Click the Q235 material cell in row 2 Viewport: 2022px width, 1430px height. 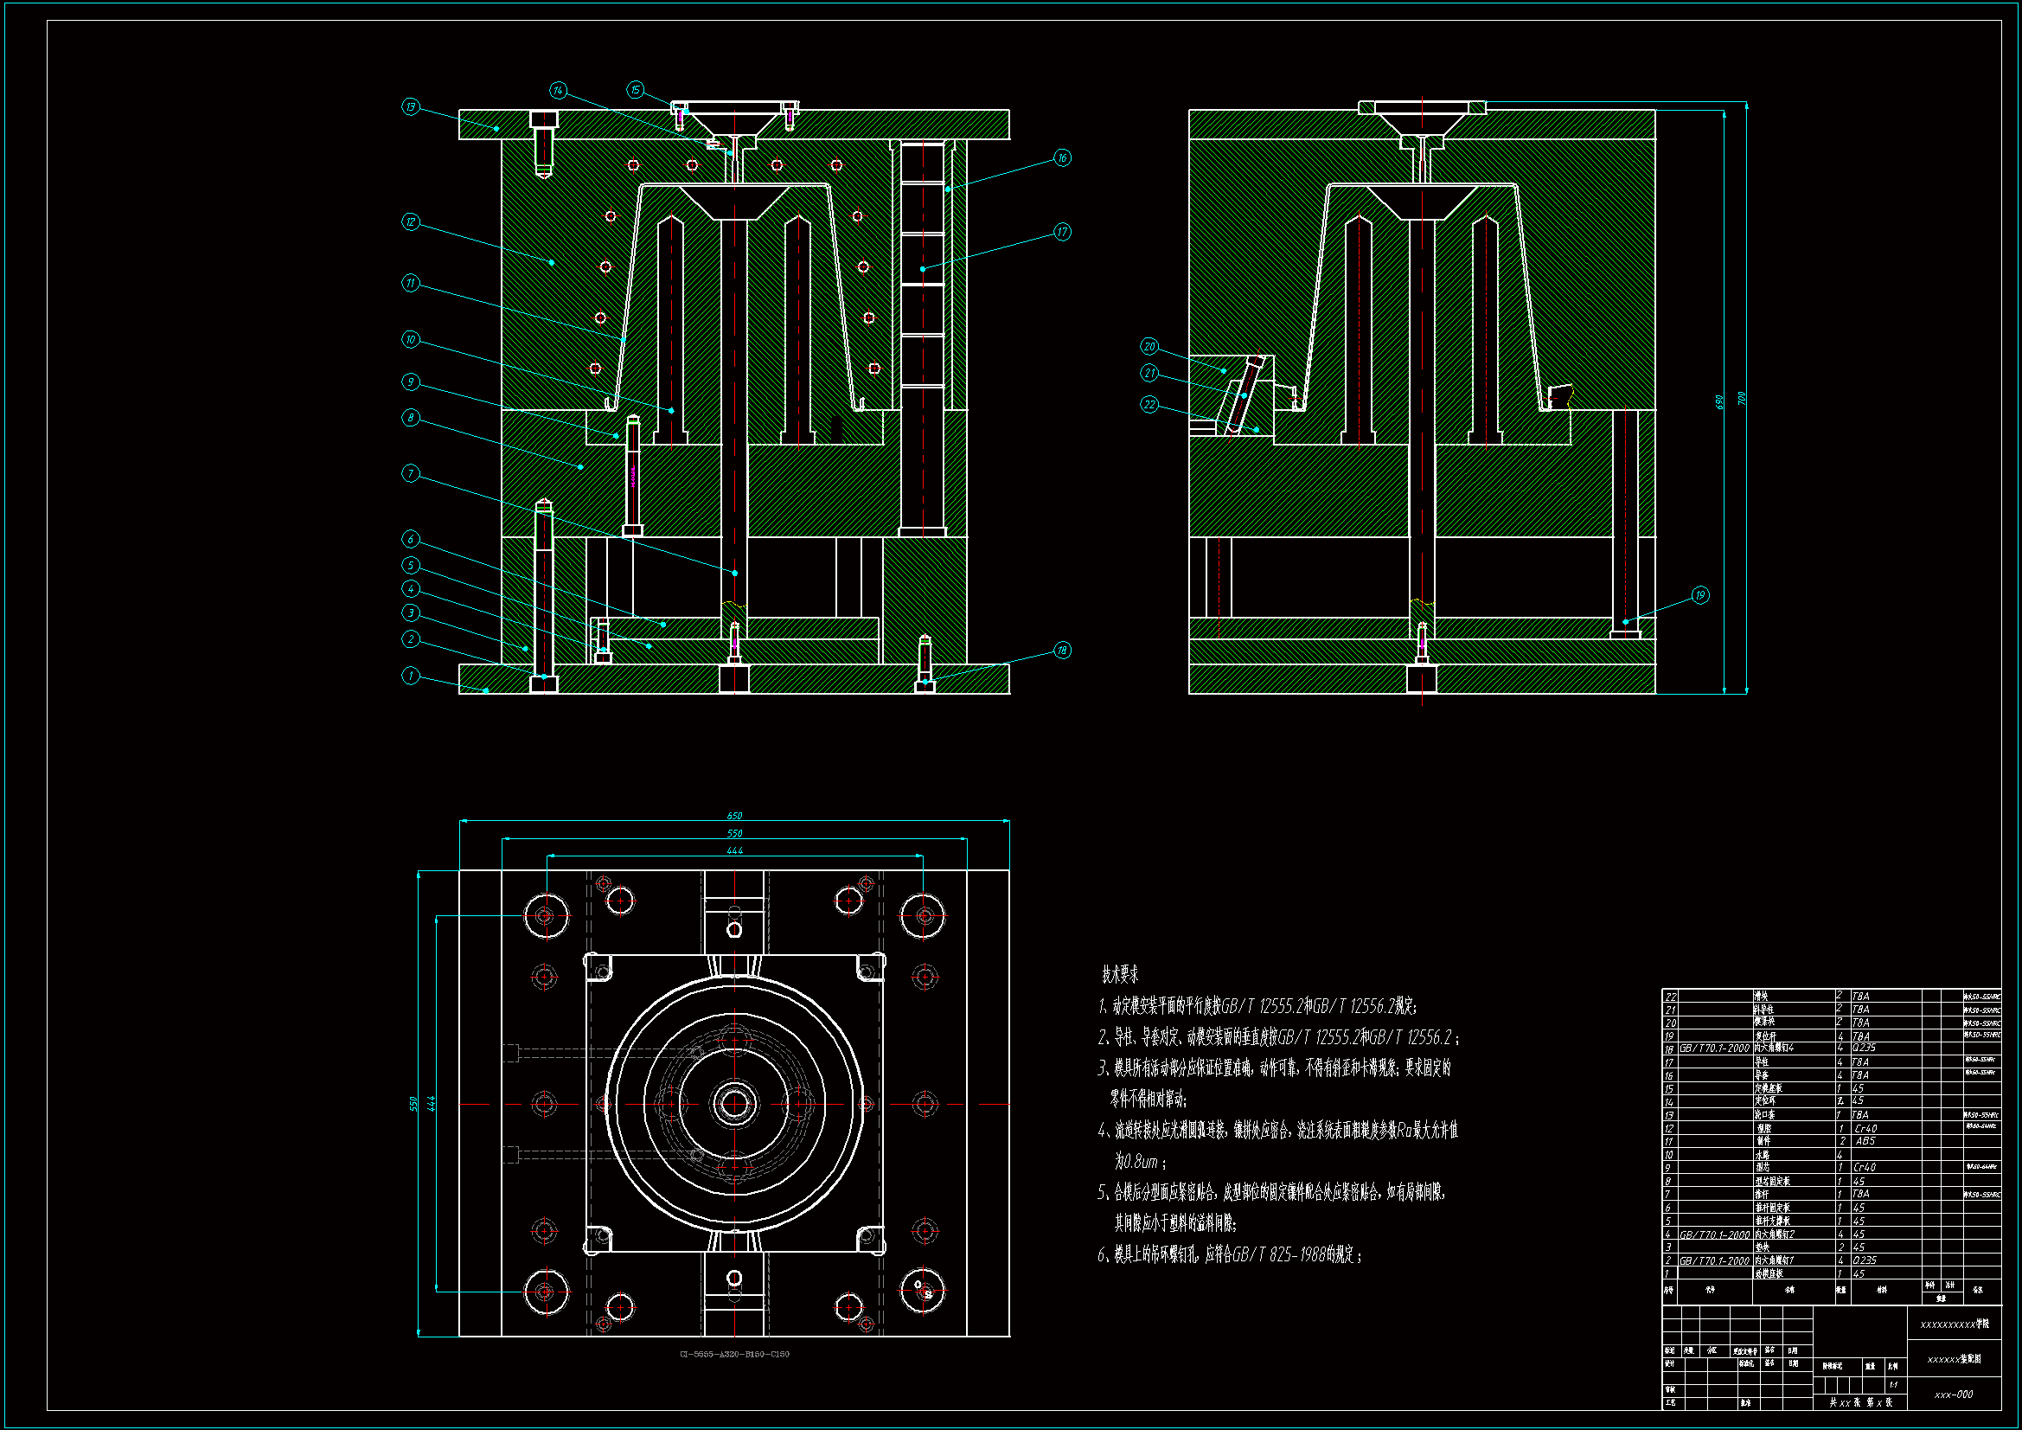click(1865, 1260)
